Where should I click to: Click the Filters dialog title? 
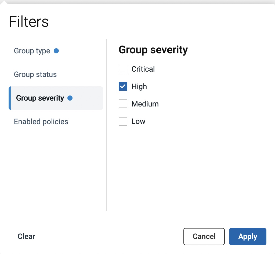29,22
